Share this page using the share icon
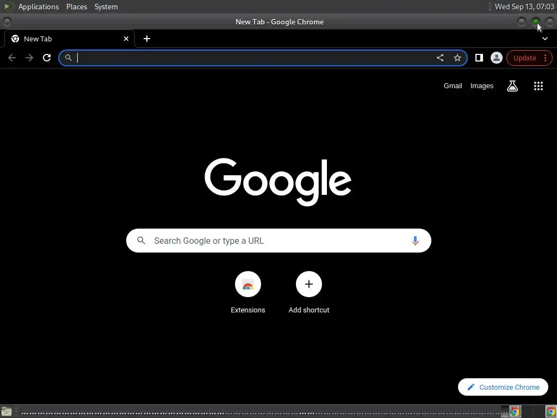The width and height of the screenshot is (557, 418). (x=440, y=58)
